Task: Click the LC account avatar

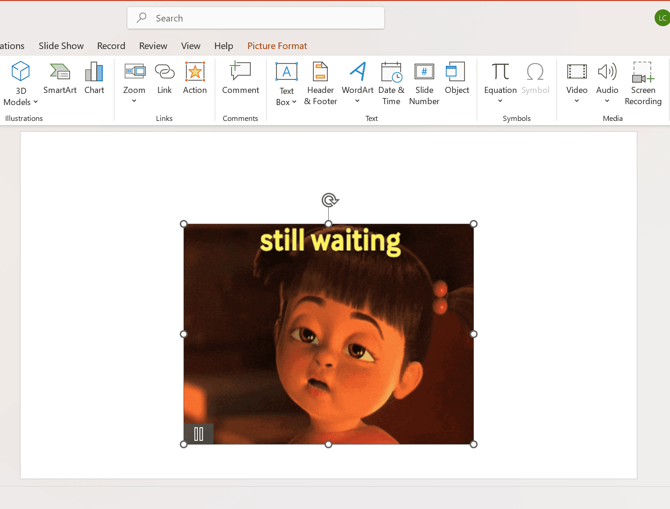Action: click(662, 18)
